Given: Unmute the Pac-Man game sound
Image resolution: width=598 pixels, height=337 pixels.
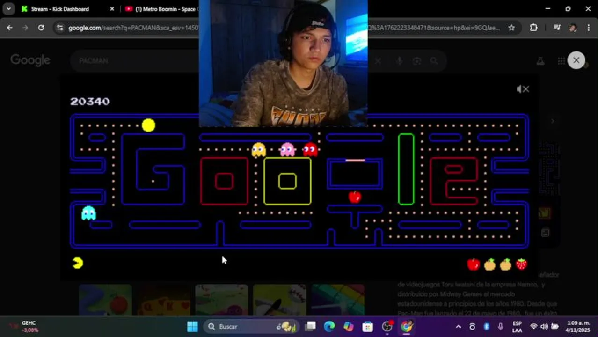Looking at the screenshot, I should [523, 89].
